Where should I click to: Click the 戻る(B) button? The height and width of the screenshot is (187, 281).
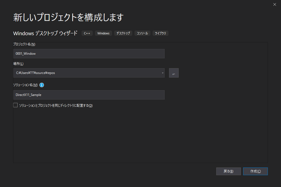click(x=228, y=171)
